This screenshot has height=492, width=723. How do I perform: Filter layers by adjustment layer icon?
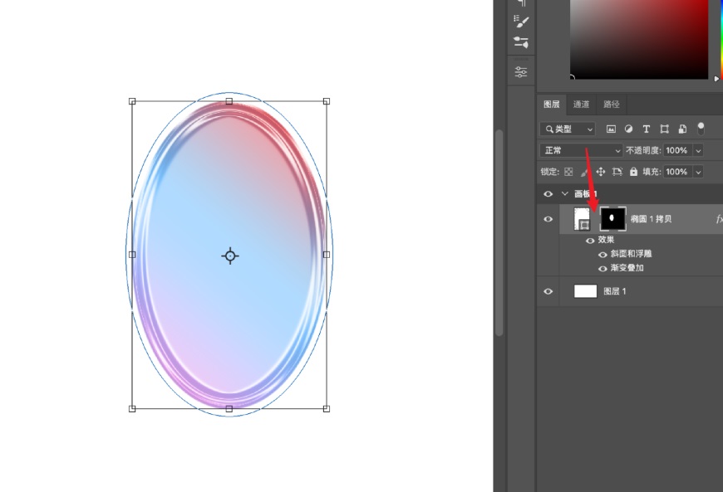tap(628, 129)
